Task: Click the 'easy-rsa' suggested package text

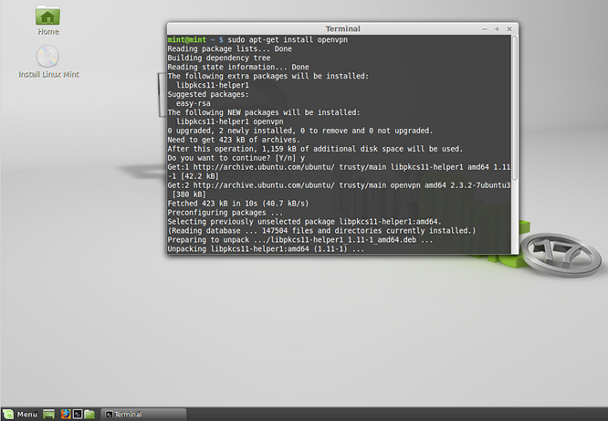Action: click(x=194, y=103)
